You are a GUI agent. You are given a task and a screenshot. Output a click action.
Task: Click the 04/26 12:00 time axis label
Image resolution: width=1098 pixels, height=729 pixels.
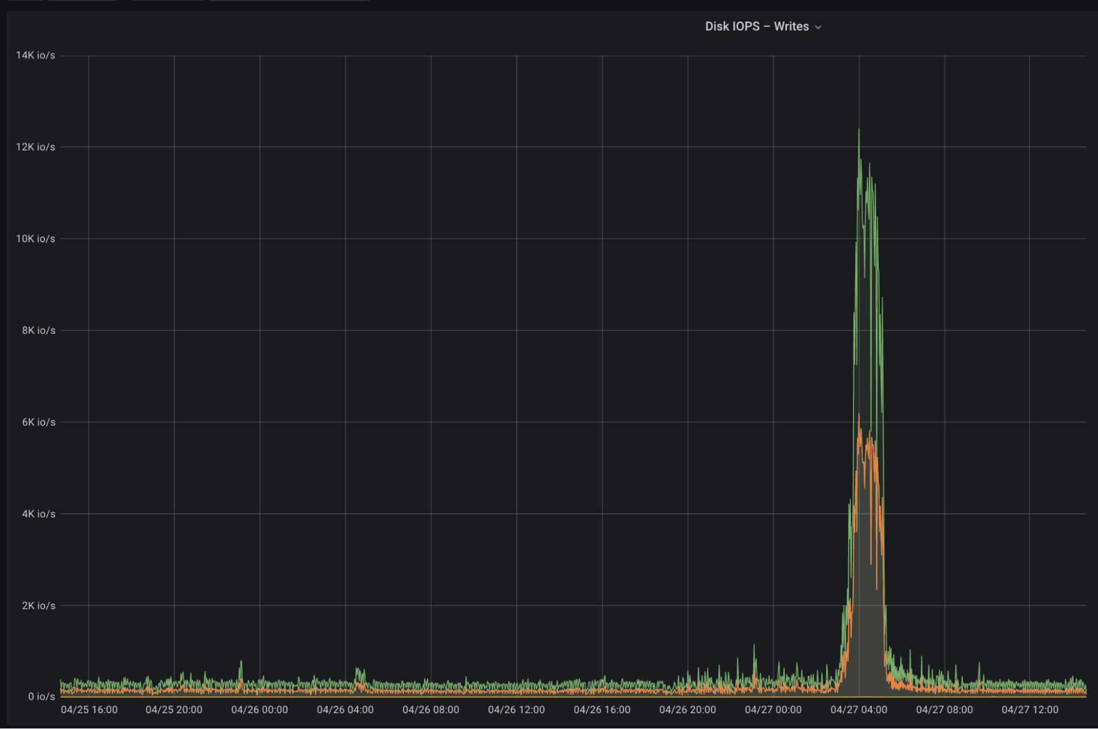pyautogui.click(x=516, y=709)
